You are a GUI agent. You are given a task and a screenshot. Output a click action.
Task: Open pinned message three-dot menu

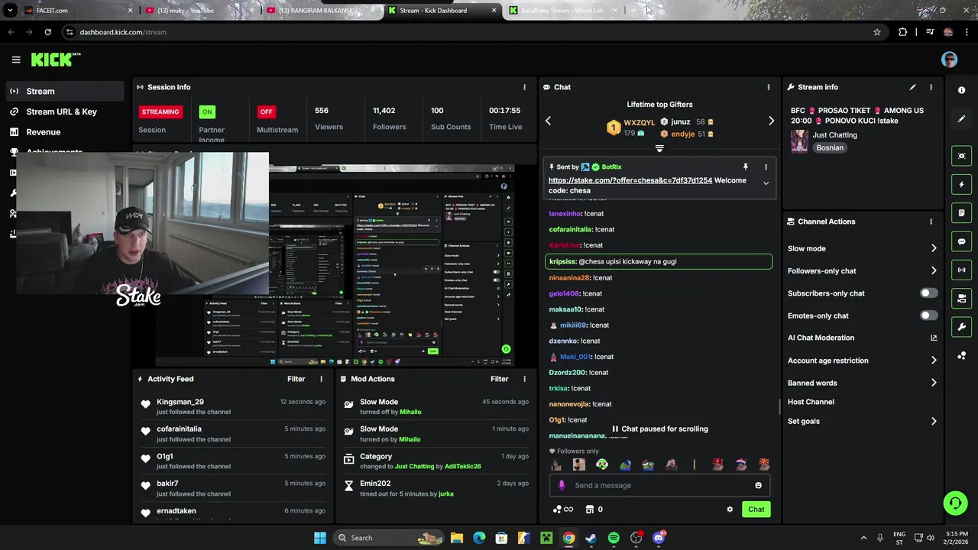click(x=766, y=167)
